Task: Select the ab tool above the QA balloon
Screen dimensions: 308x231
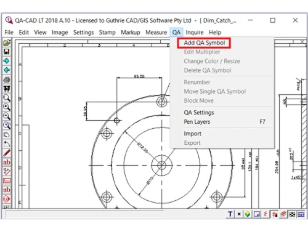Action: pos(7,190)
